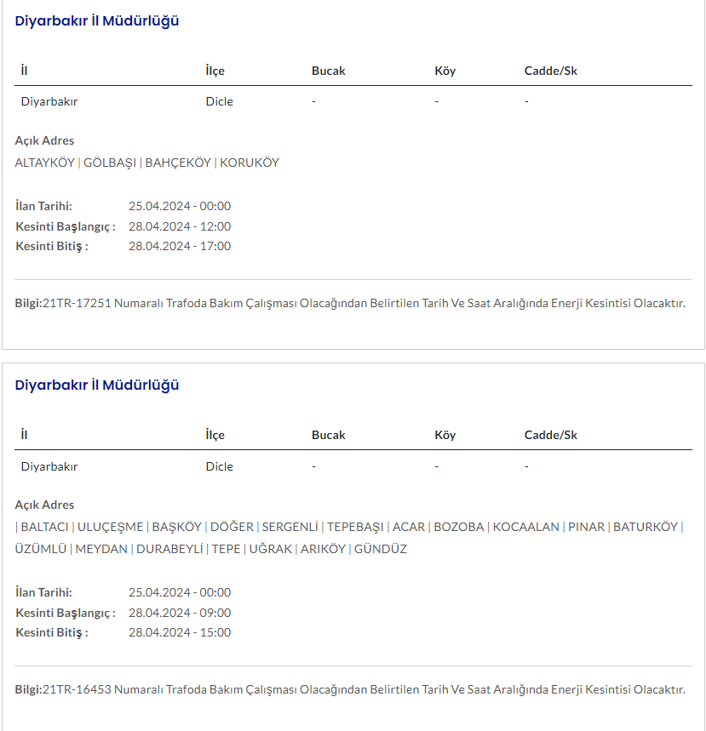Click the İlçe column header in first table
The height and width of the screenshot is (731, 706).
click(215, 71)
